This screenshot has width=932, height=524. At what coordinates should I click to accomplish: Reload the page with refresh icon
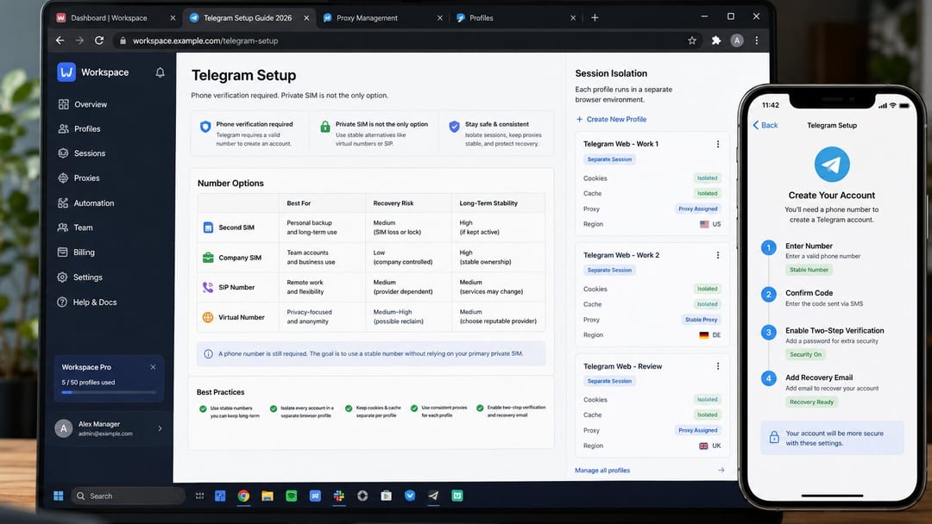pyautogui.click(x=99, y=41)
